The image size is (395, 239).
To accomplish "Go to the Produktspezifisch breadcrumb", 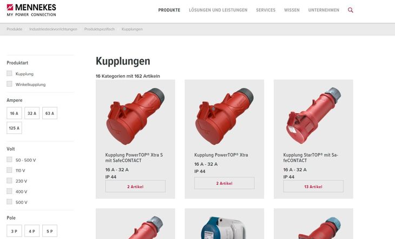I will (99, 29).
